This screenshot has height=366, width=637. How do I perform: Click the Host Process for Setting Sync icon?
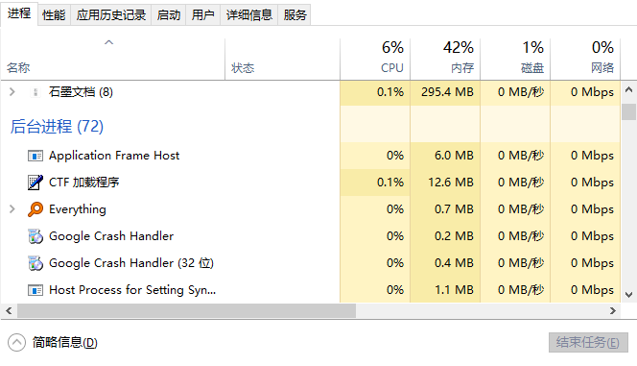tap(35, 290)
